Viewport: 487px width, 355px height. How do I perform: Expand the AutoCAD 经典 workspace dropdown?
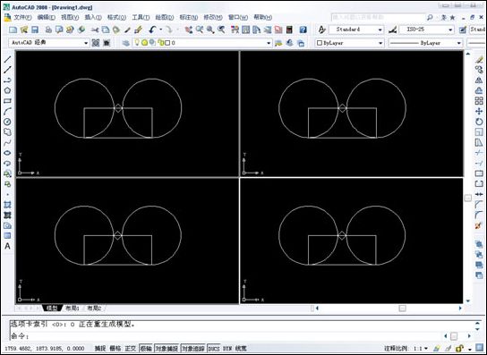49,43
